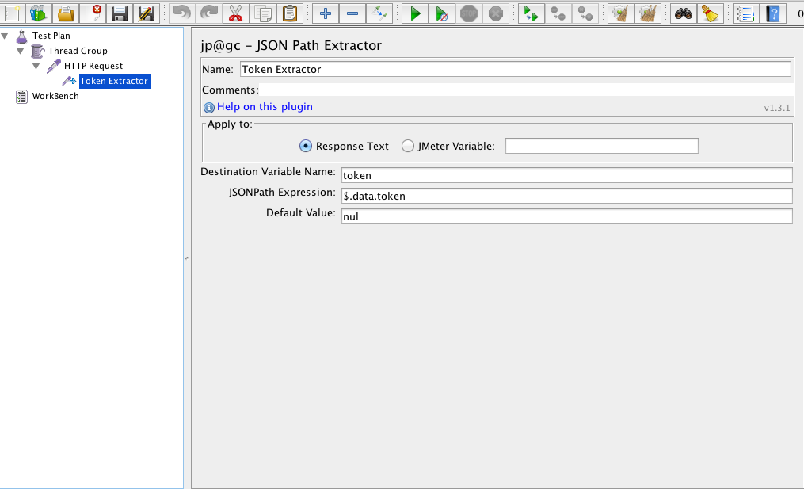The width and height of the screenshot is (804, 489).
Task: Open the Help question mark icon
Action: [772, 13]
